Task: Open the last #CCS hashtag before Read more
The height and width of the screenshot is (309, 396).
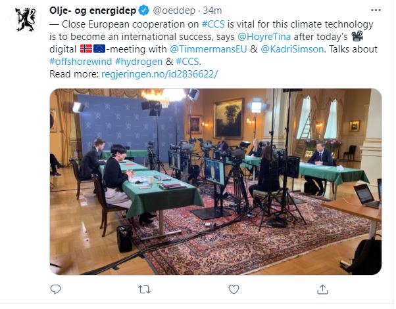Action: coord(187,62)
